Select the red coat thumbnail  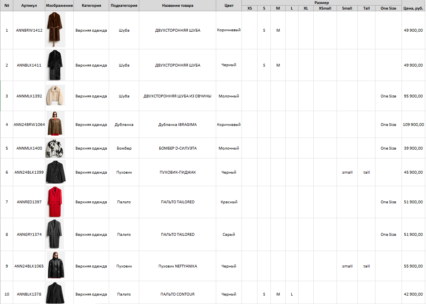(x=55, y=202)
